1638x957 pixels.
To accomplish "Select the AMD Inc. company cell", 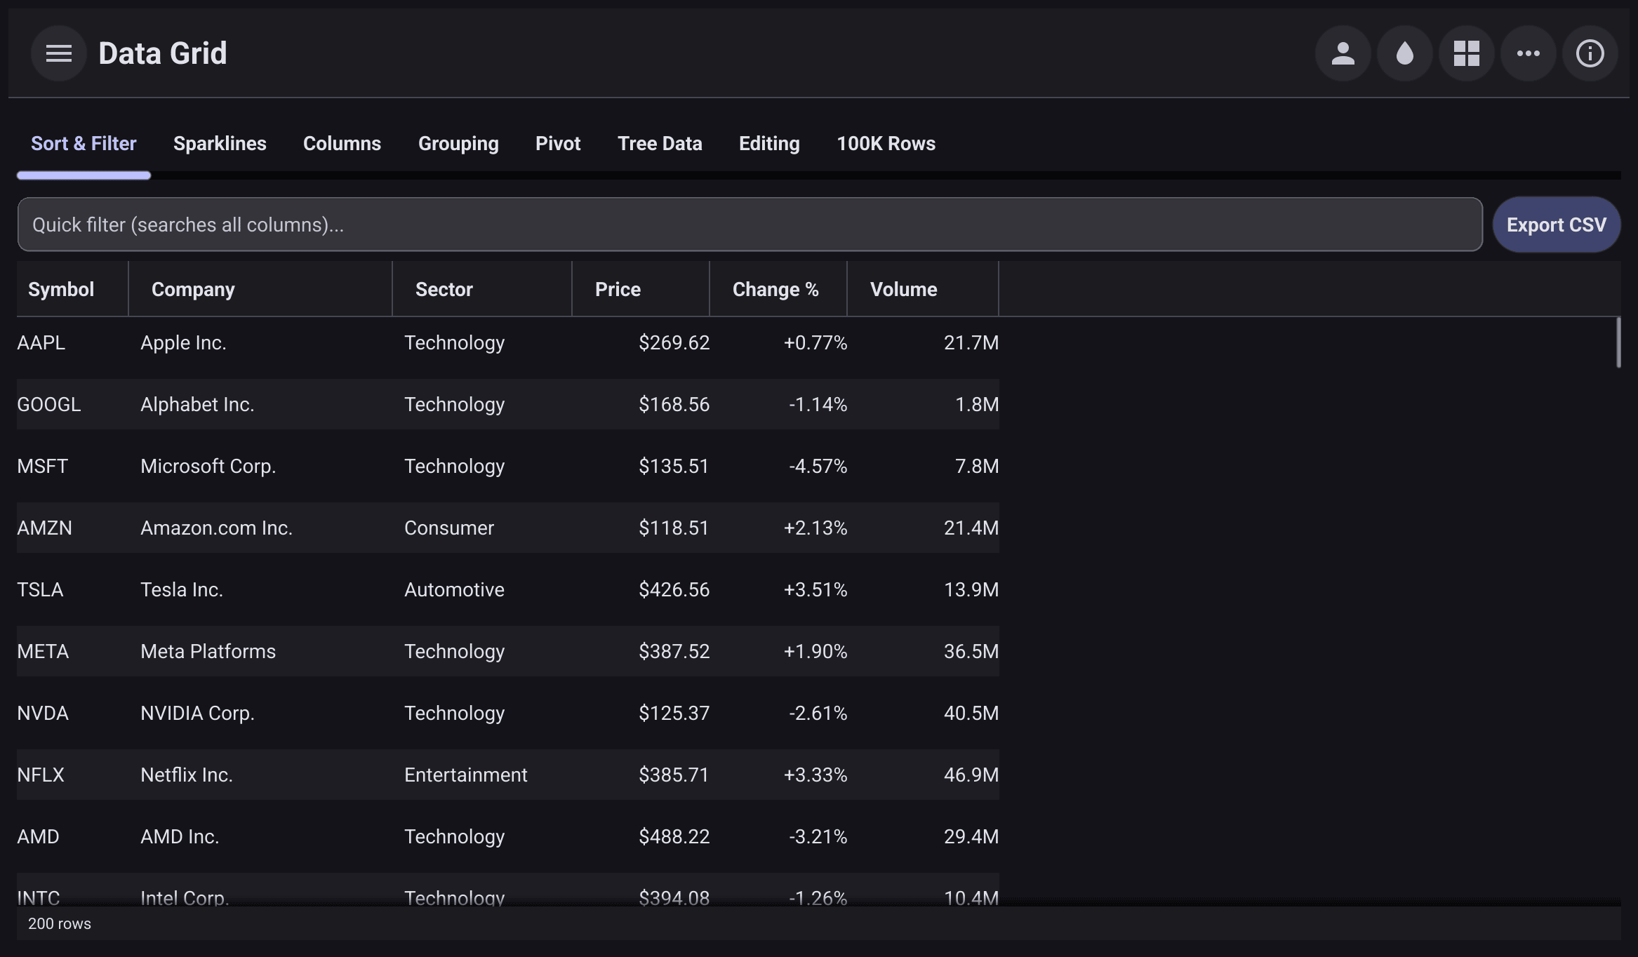I will point(260,836).
